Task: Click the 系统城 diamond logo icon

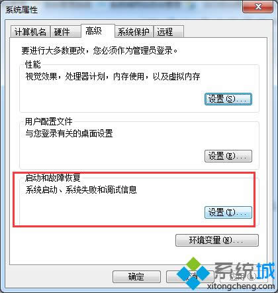Action: click(x=193, y=273)
